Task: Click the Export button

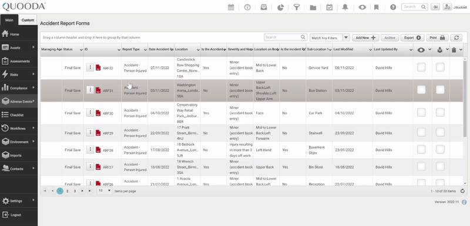Action: click(412, 38)
